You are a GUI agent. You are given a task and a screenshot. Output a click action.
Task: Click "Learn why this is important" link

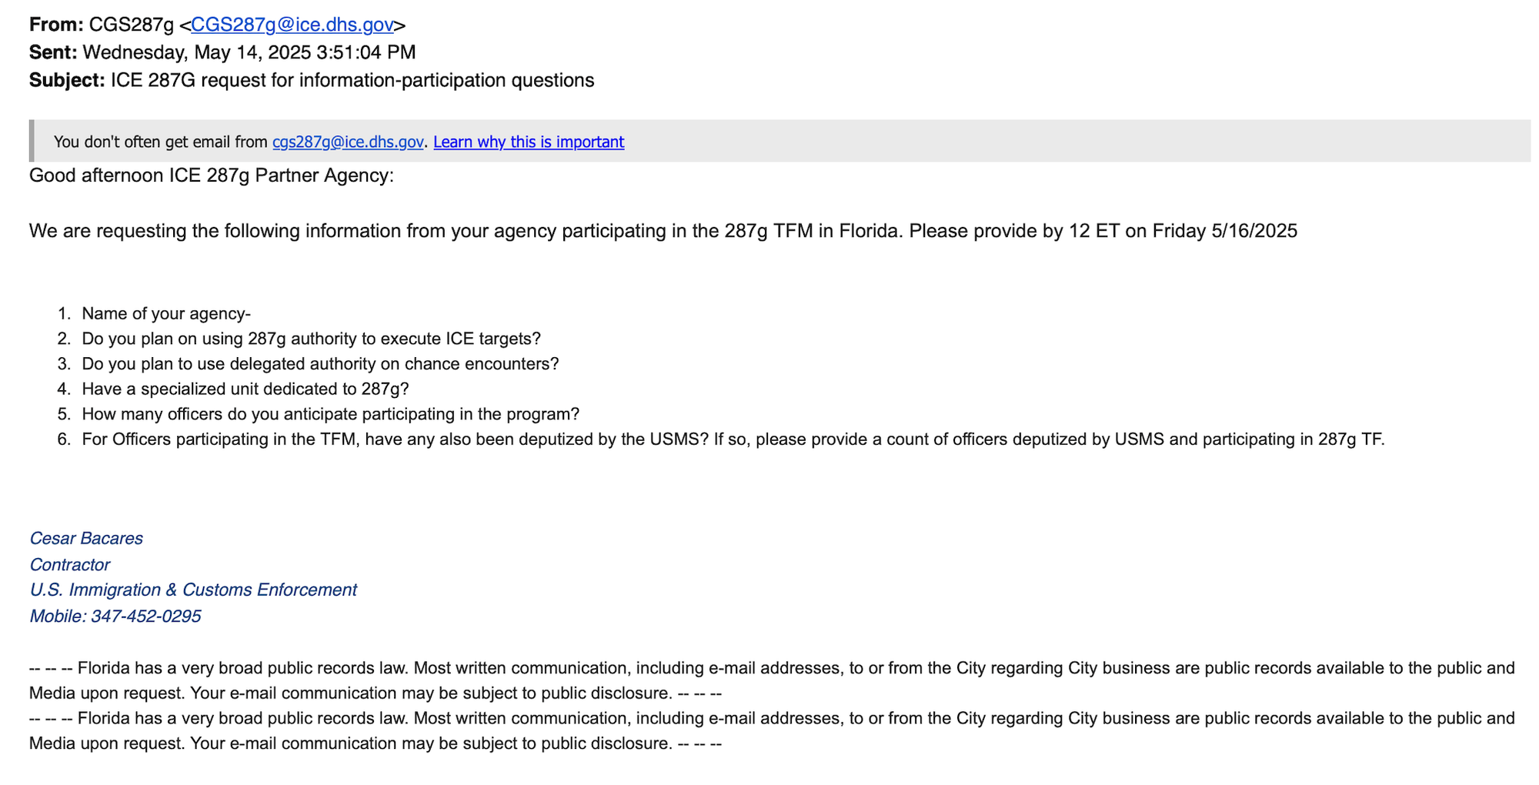tap(529, 142)
